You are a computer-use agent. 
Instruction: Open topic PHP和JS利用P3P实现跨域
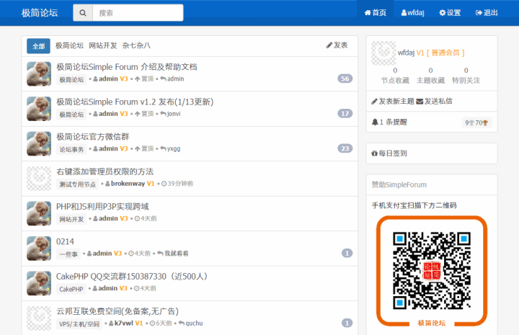point(102,207)
